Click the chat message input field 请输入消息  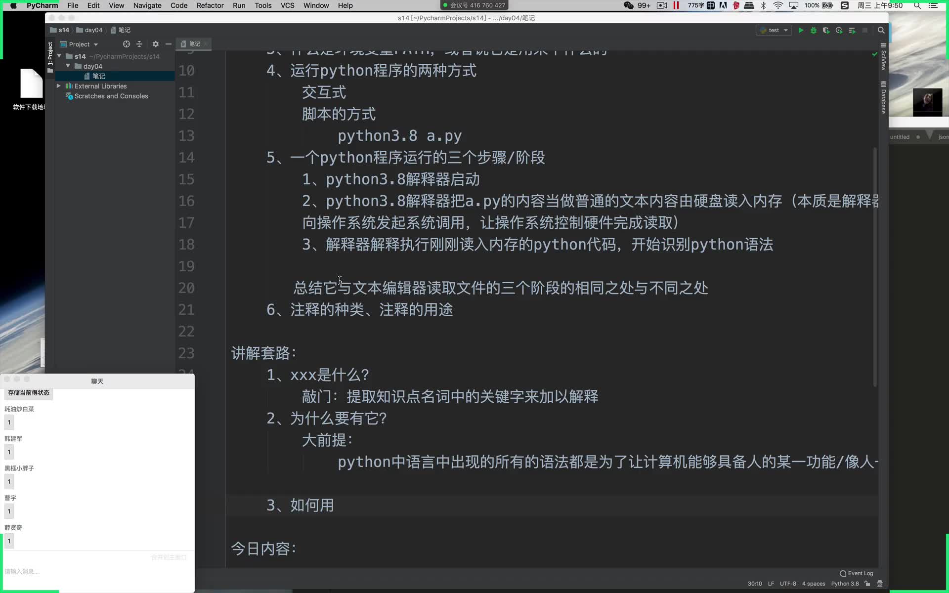pos(59,572)
